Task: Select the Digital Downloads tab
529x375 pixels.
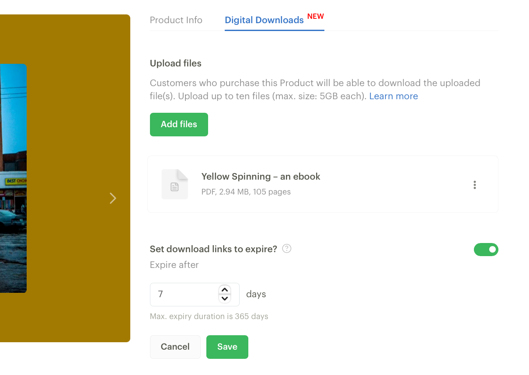Action: [x=264, y=20]
